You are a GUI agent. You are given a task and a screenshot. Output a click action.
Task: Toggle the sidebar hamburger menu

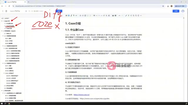click(x=6, y=11)
